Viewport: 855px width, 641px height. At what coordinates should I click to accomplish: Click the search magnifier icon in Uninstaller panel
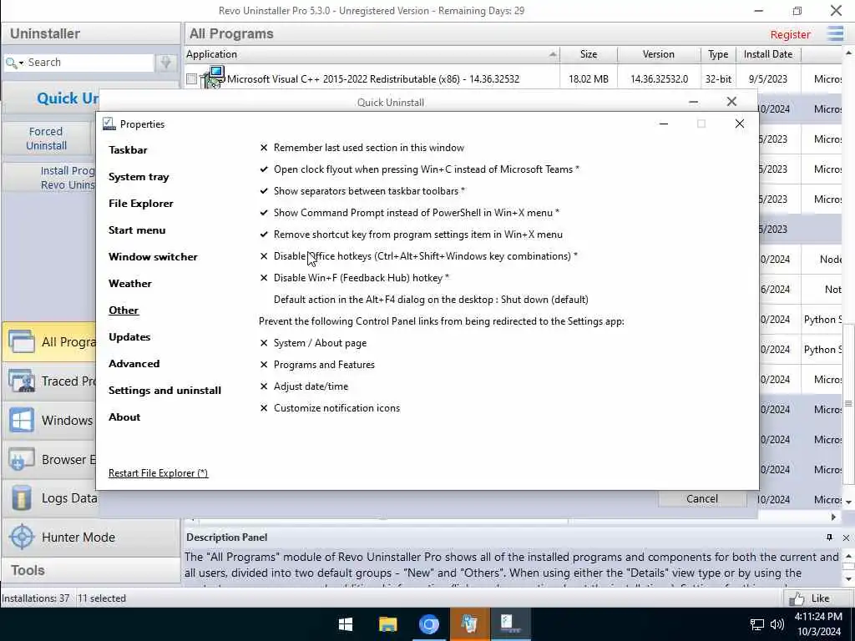click(10, 63)
